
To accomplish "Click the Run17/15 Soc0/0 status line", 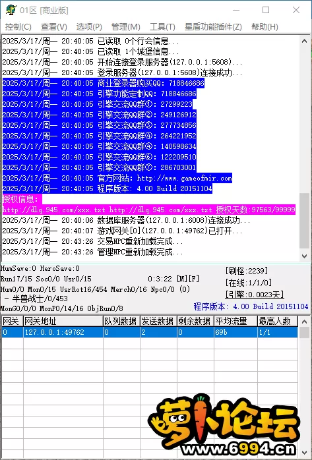I will coord(46,279).
